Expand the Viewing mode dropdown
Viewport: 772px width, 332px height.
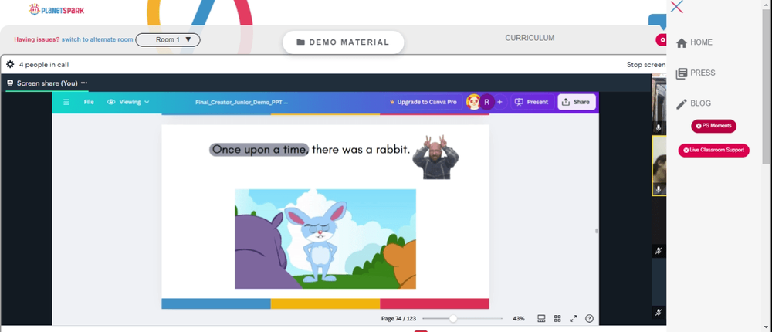(x=128, y=102)
